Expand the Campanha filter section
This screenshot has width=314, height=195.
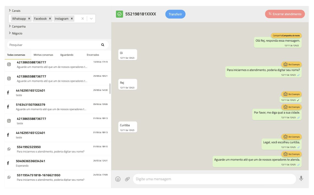click(x=18, y=26)
